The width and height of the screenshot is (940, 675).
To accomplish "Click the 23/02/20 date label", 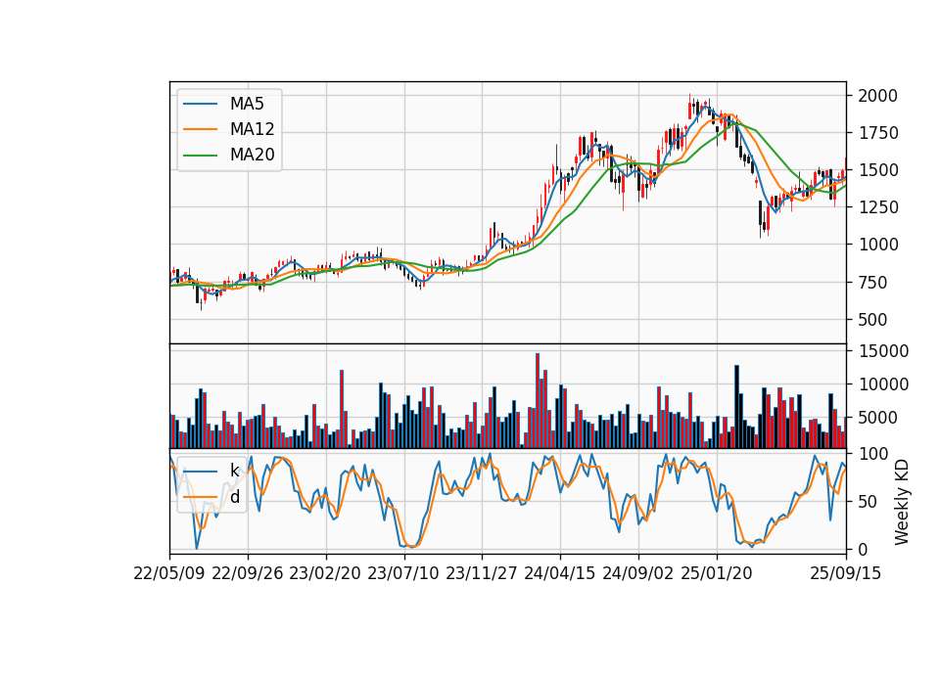I will tap(325, 573).
